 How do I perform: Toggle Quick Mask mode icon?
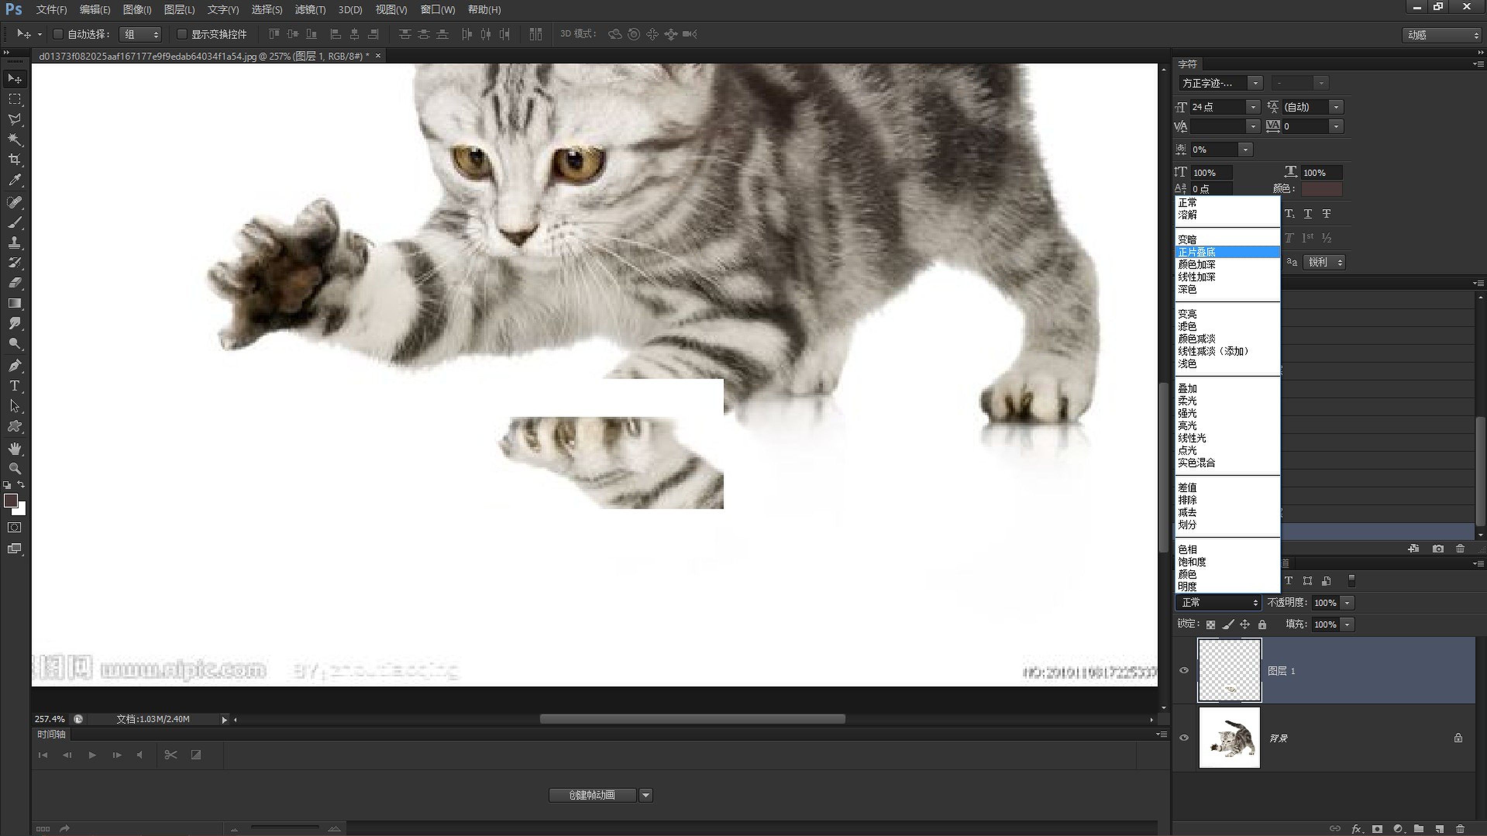15,527
